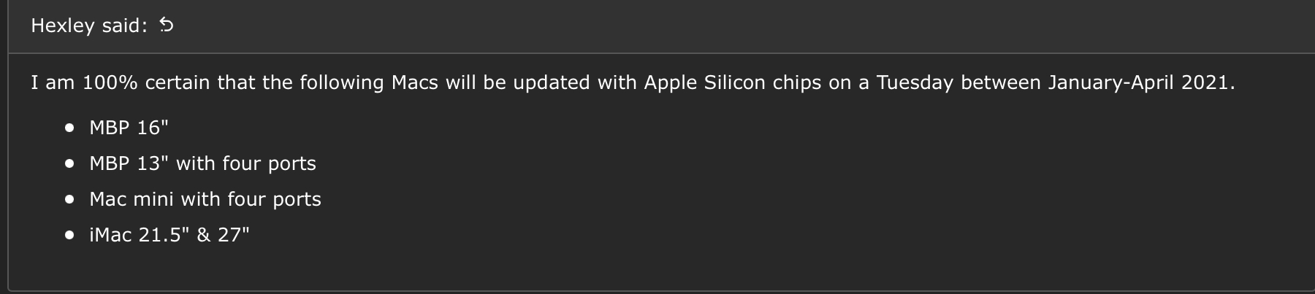Click the username Hexley in quote header

[63, 26]
